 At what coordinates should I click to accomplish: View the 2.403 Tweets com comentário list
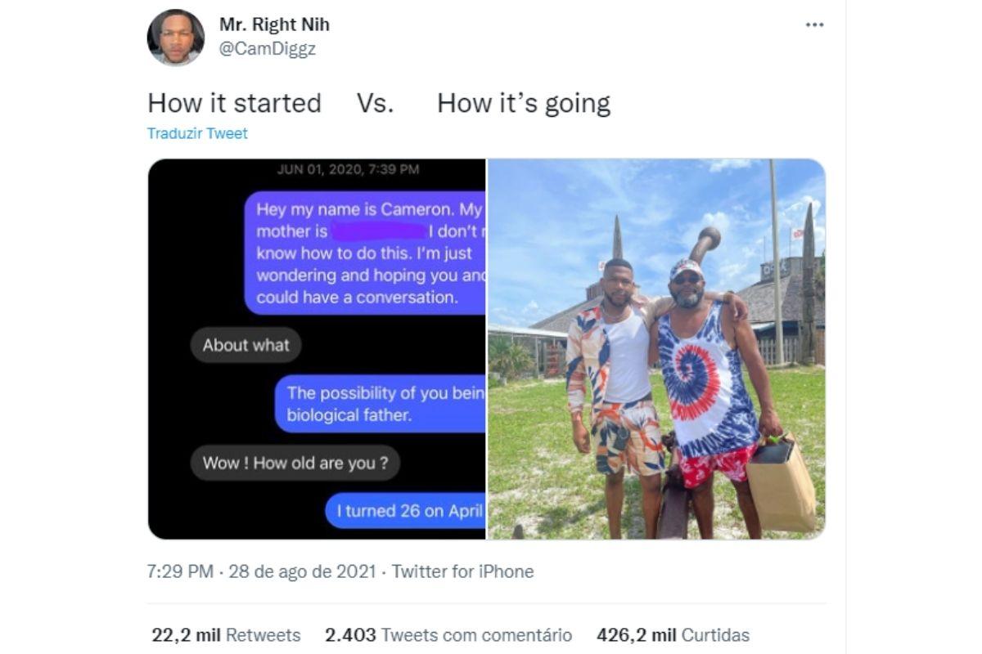448,635
